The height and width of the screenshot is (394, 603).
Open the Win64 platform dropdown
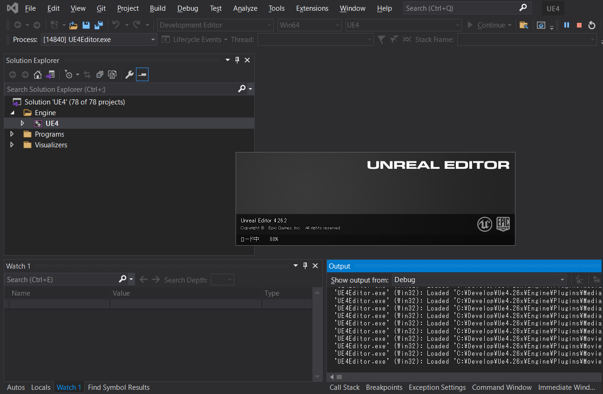[x=310, y=25]
